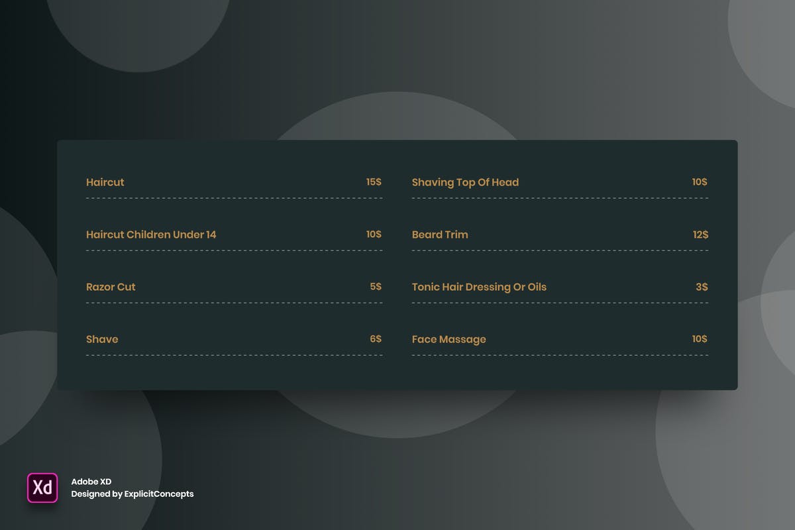
Task: Select the Haircut service name
Action: [105, 182]
